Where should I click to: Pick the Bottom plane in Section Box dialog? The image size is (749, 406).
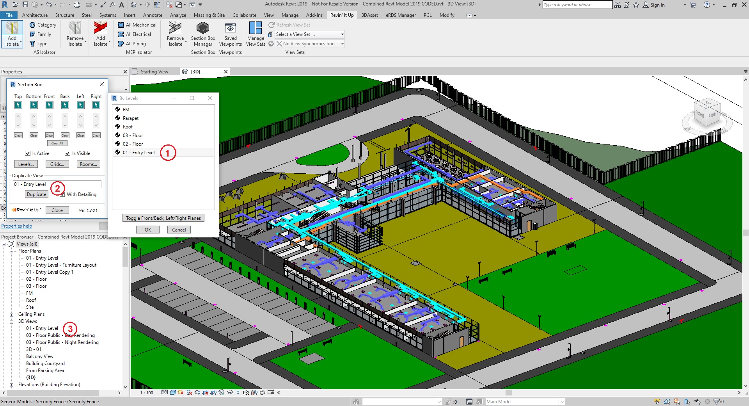coord(34,105)
